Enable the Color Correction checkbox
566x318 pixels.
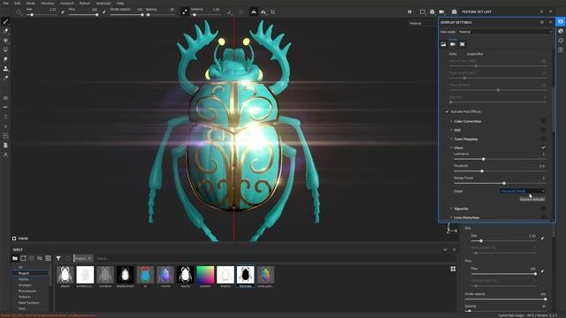pos(543,121)
